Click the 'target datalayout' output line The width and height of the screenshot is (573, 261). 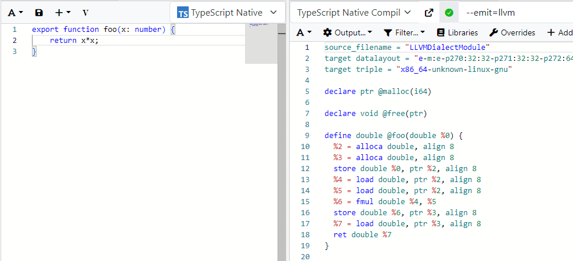449,58
